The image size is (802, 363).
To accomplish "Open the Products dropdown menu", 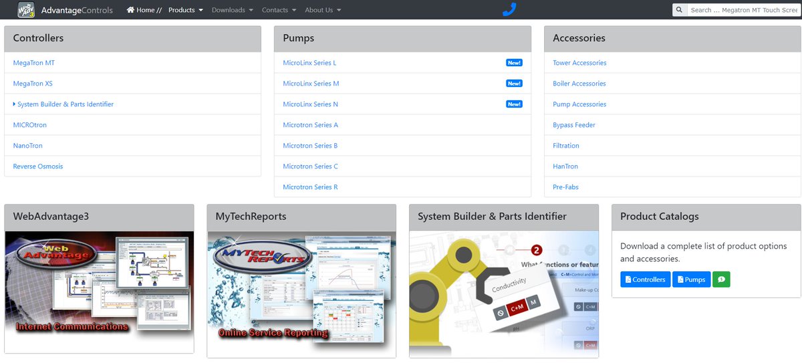I will 186,10.
